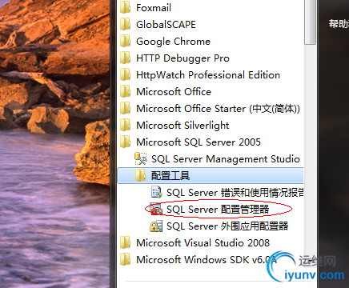Screen dimensions: 349x288
Task: Expand the Foxmail program group
Action: (x=154, y=8)
